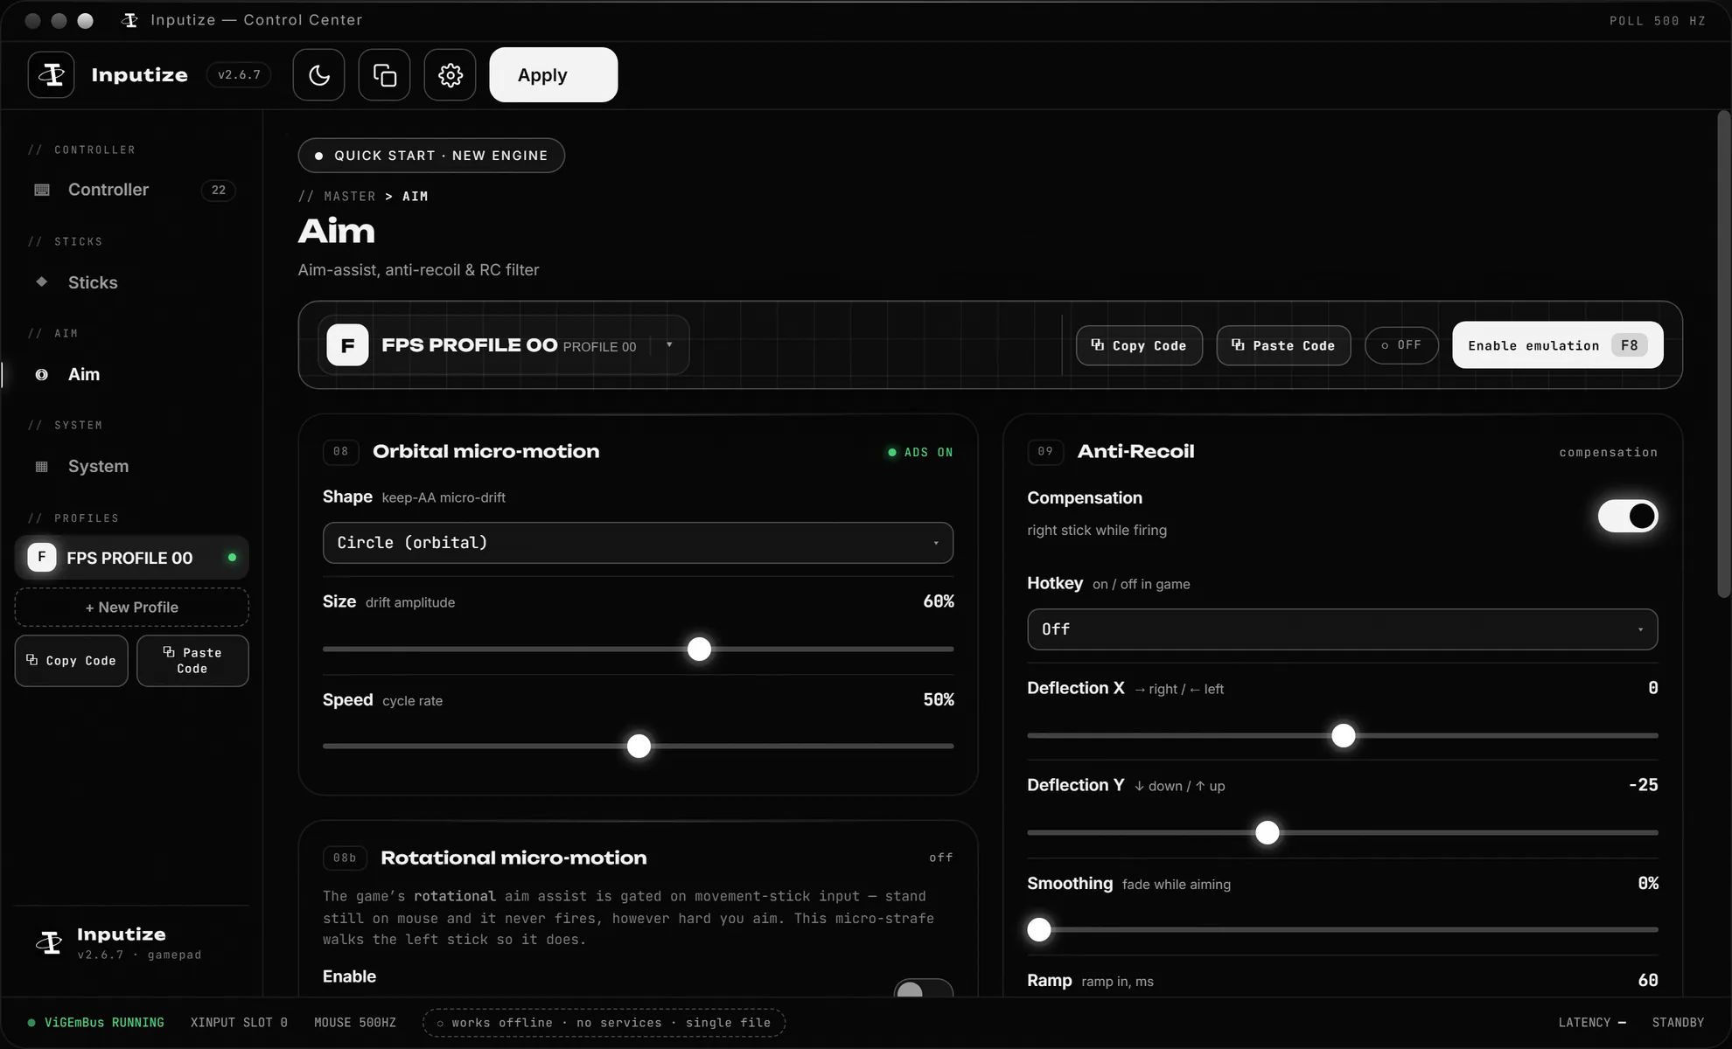Click the Speed cycle rate slider handle
The image size is (1732, 1049).
(639, 746)
